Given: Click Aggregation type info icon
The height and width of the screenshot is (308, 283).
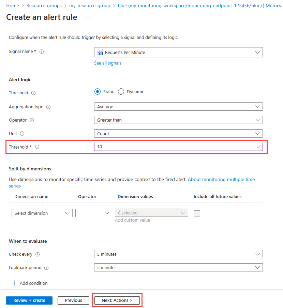Looking at the screenshot, I should [48, 107].
